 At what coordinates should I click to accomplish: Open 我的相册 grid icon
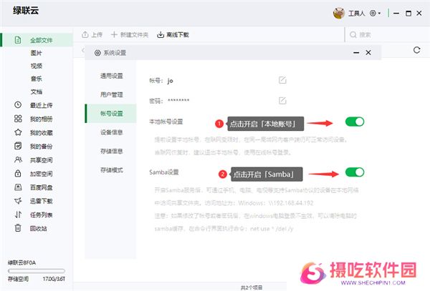click(x=18, y=119)
